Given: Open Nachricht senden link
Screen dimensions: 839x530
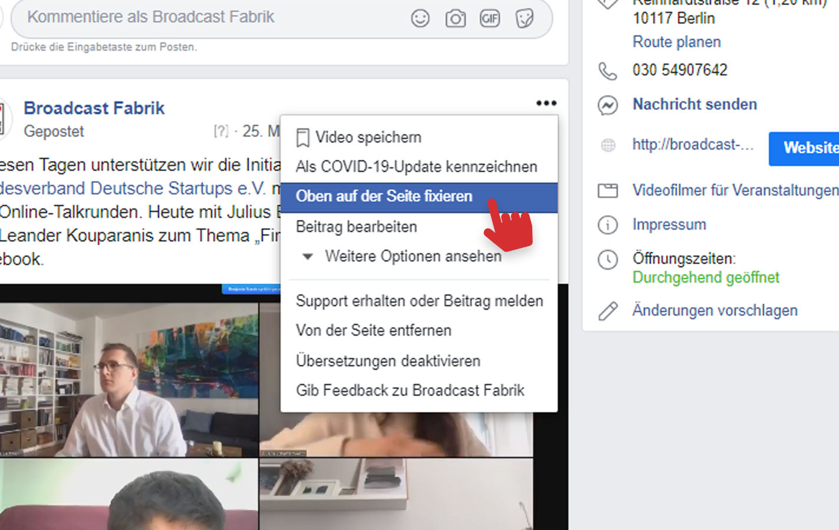Looking at the screenshot, I should [695, 104].
